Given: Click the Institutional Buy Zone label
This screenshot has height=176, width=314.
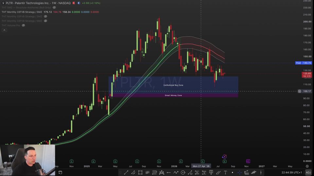Looking at the screenshot, I should tap(173, 85).
